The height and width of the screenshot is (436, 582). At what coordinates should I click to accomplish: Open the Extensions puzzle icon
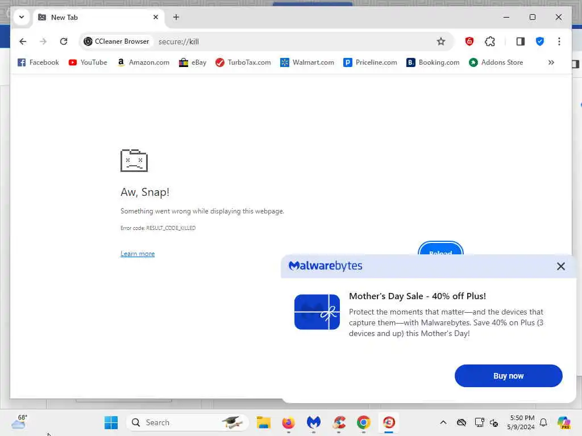tap(490, 41)
